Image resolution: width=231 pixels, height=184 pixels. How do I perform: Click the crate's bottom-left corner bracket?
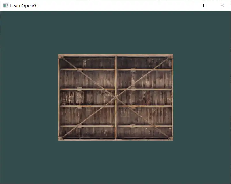click(x=61, y=138)
